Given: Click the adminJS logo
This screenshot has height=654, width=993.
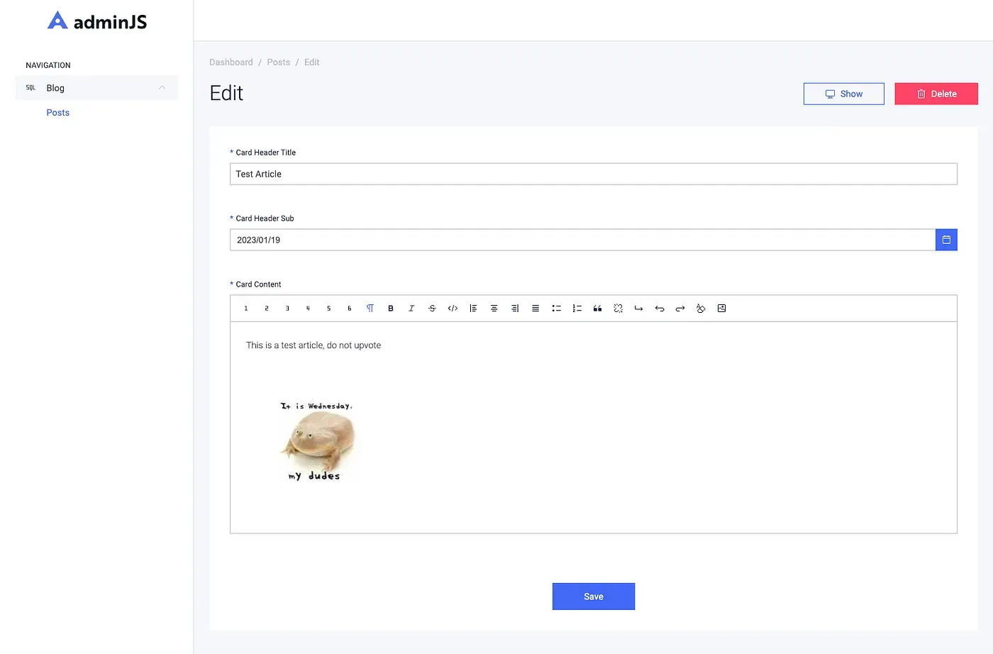Looking at the screenshot, I should (x=97, y=21).
